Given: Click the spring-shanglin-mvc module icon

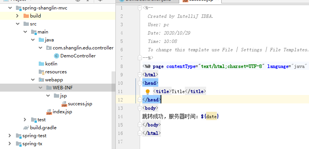Looking at the screenshot, I should pos(19,8).
